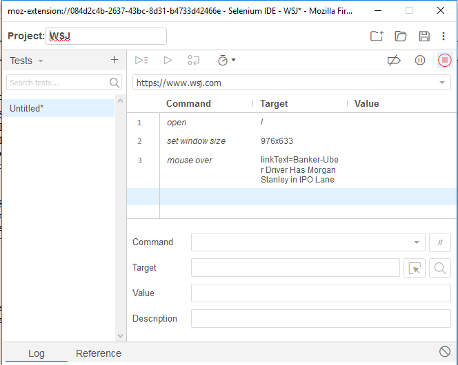Click the linkText=Banker-Uber Driver target cell
Viewport: 458px width, 365px height.
tap(299, 169)
